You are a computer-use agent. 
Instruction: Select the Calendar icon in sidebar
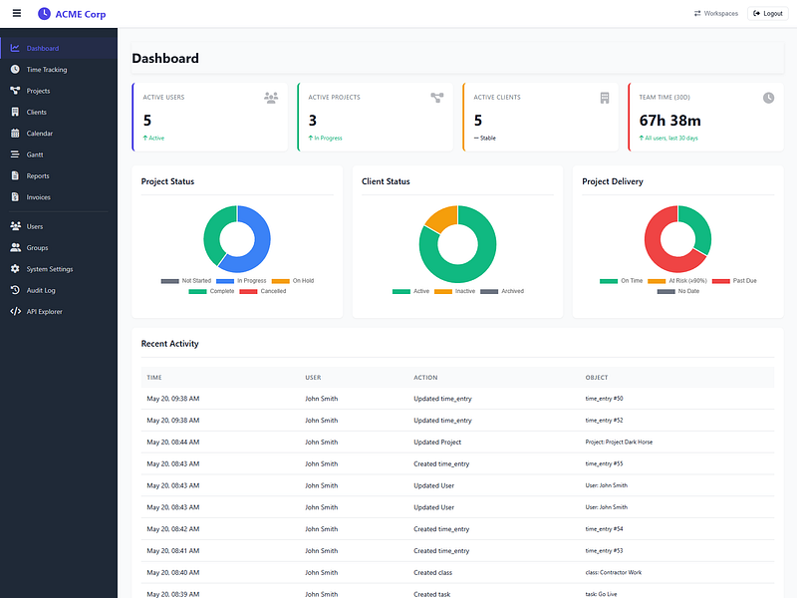15,134
